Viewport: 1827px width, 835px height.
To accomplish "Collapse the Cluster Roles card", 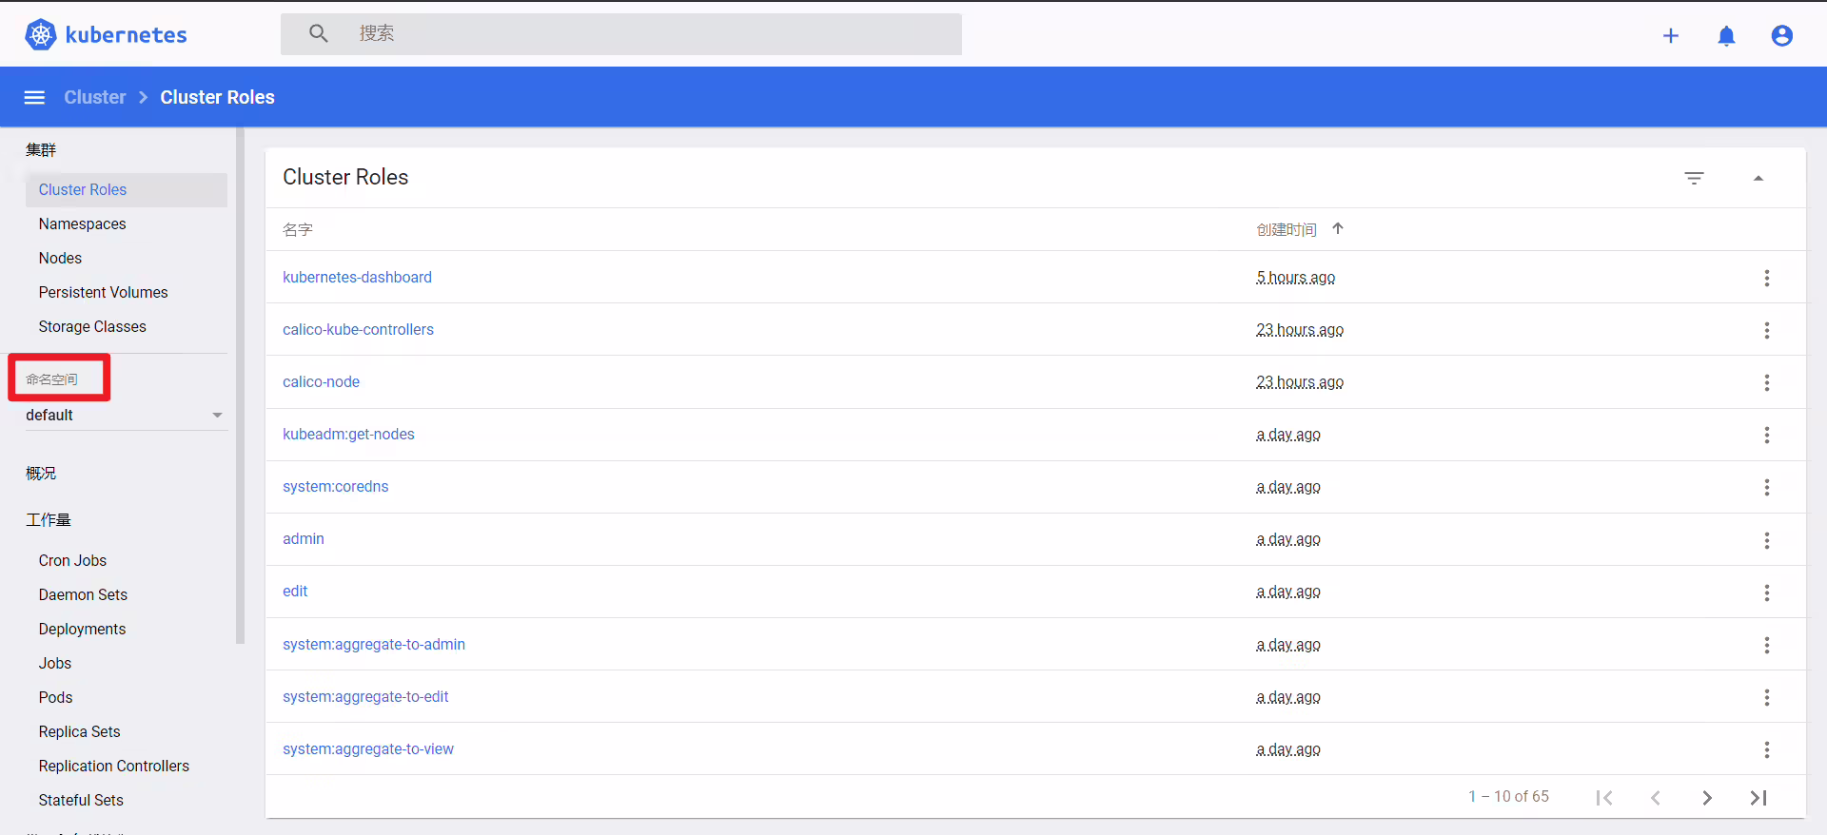I will click(x=1758, y=178).
